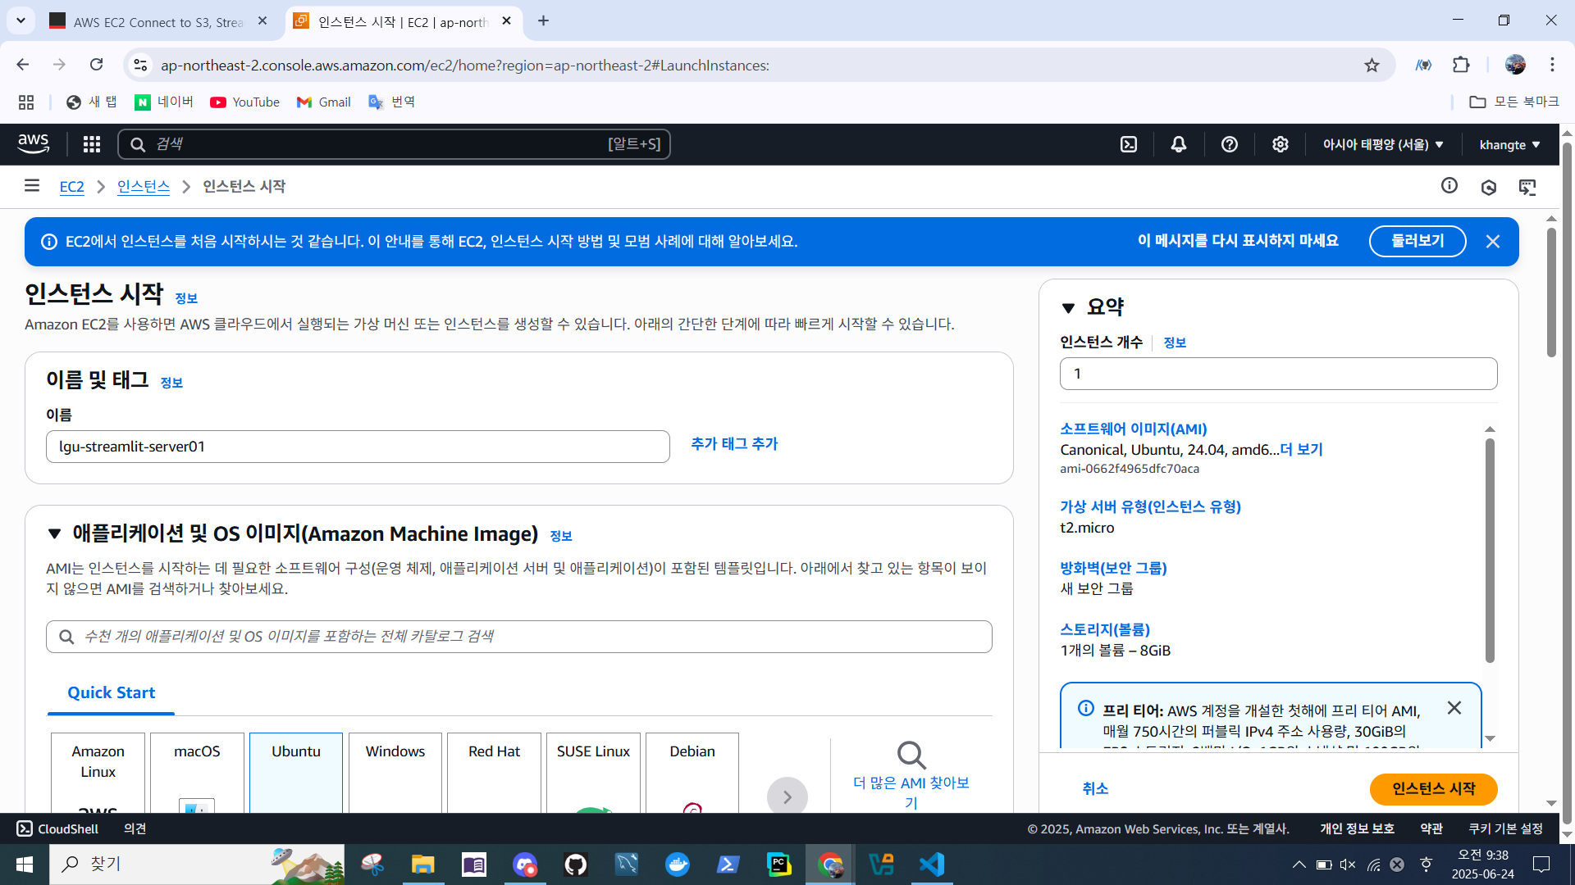Open the notifications bell
Screen dimensions: 1575x885
1178,144
